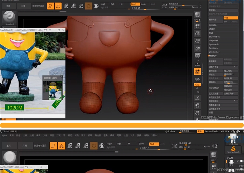Open the 首选项 menu
Viewport: 244px width, 173px height.
[98, 135]
